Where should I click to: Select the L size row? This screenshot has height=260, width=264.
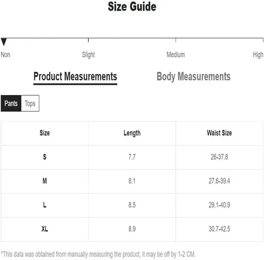pyautogui.click(x=132, y=205)
